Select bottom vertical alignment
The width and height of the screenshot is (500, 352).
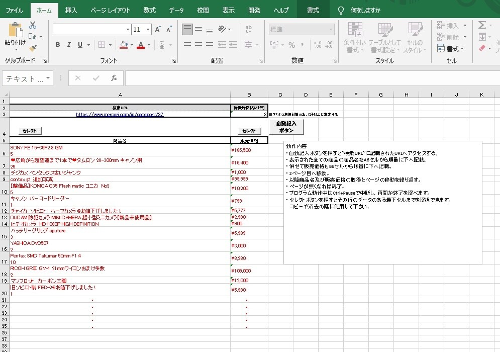click(210, 30)
